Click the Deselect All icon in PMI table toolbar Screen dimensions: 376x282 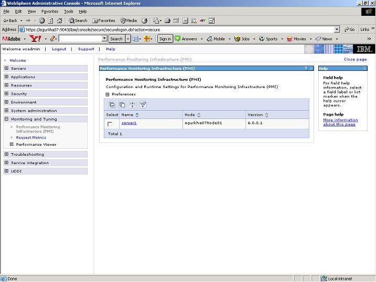[x=122, y=105]
